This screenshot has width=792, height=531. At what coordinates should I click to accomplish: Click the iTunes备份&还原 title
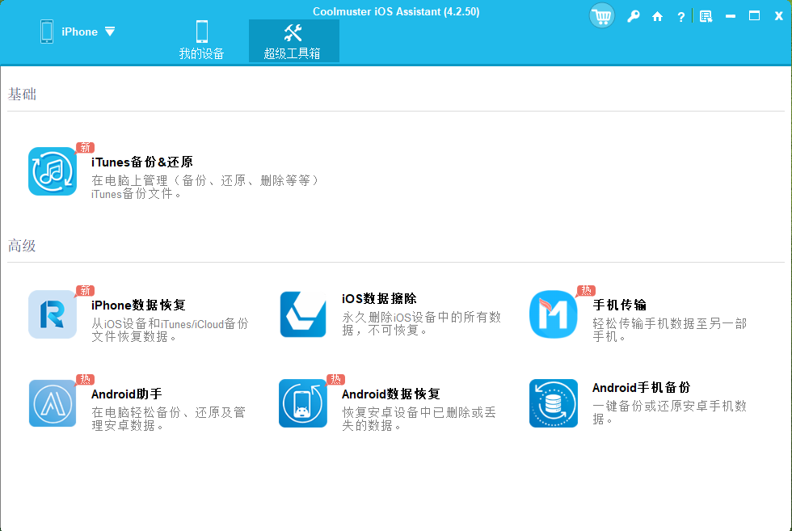coord(142,162)
